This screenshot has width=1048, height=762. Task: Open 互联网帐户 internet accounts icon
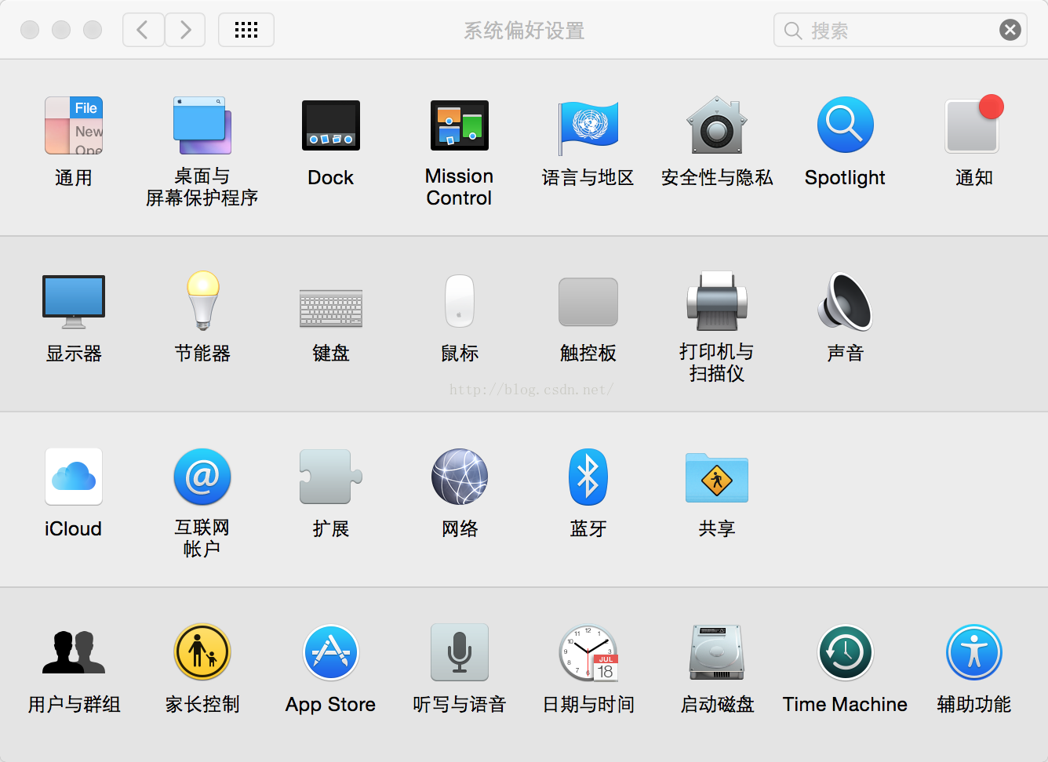(202, 477)
